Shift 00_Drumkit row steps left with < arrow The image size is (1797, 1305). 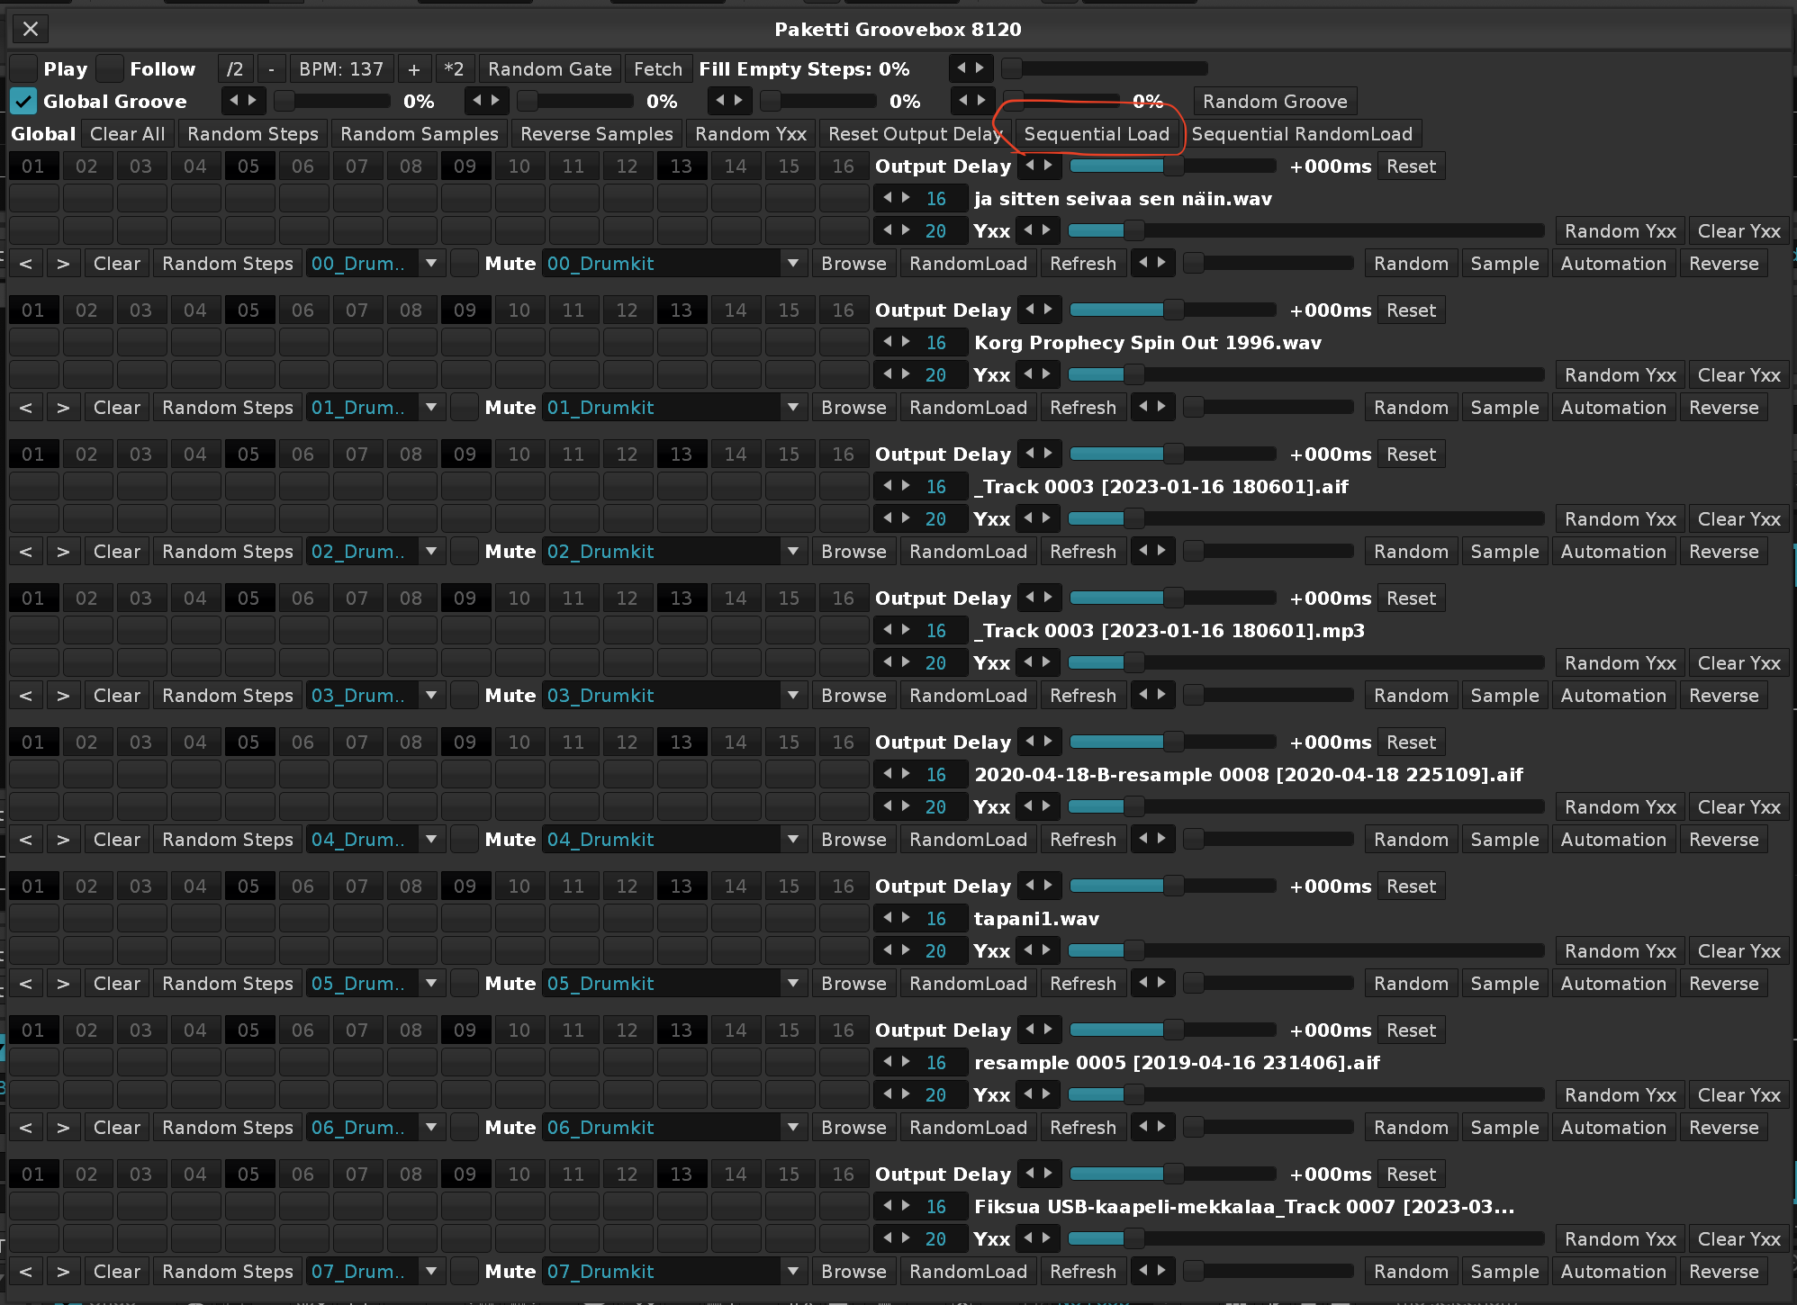26,264
